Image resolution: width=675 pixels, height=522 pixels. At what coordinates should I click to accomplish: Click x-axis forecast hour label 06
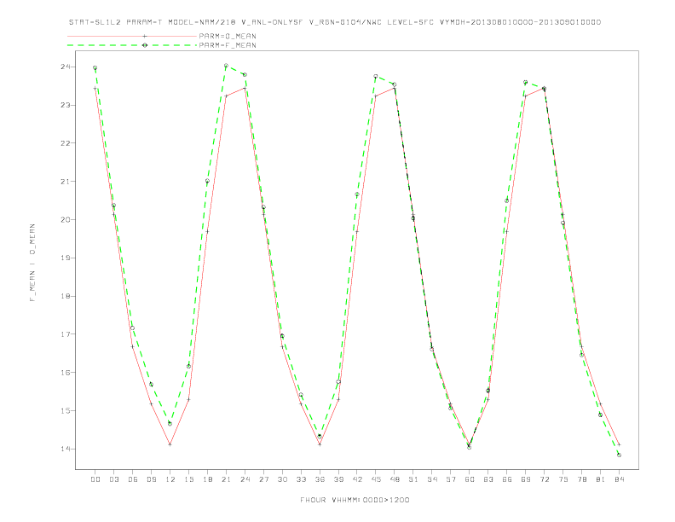[133, 479]
